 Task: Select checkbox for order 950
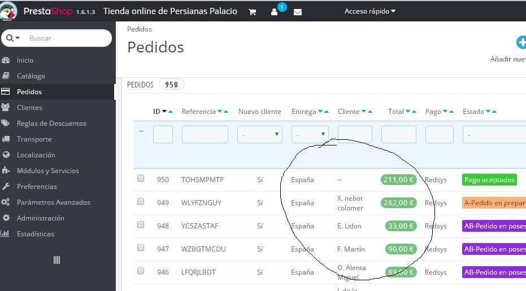coord(141,178)
